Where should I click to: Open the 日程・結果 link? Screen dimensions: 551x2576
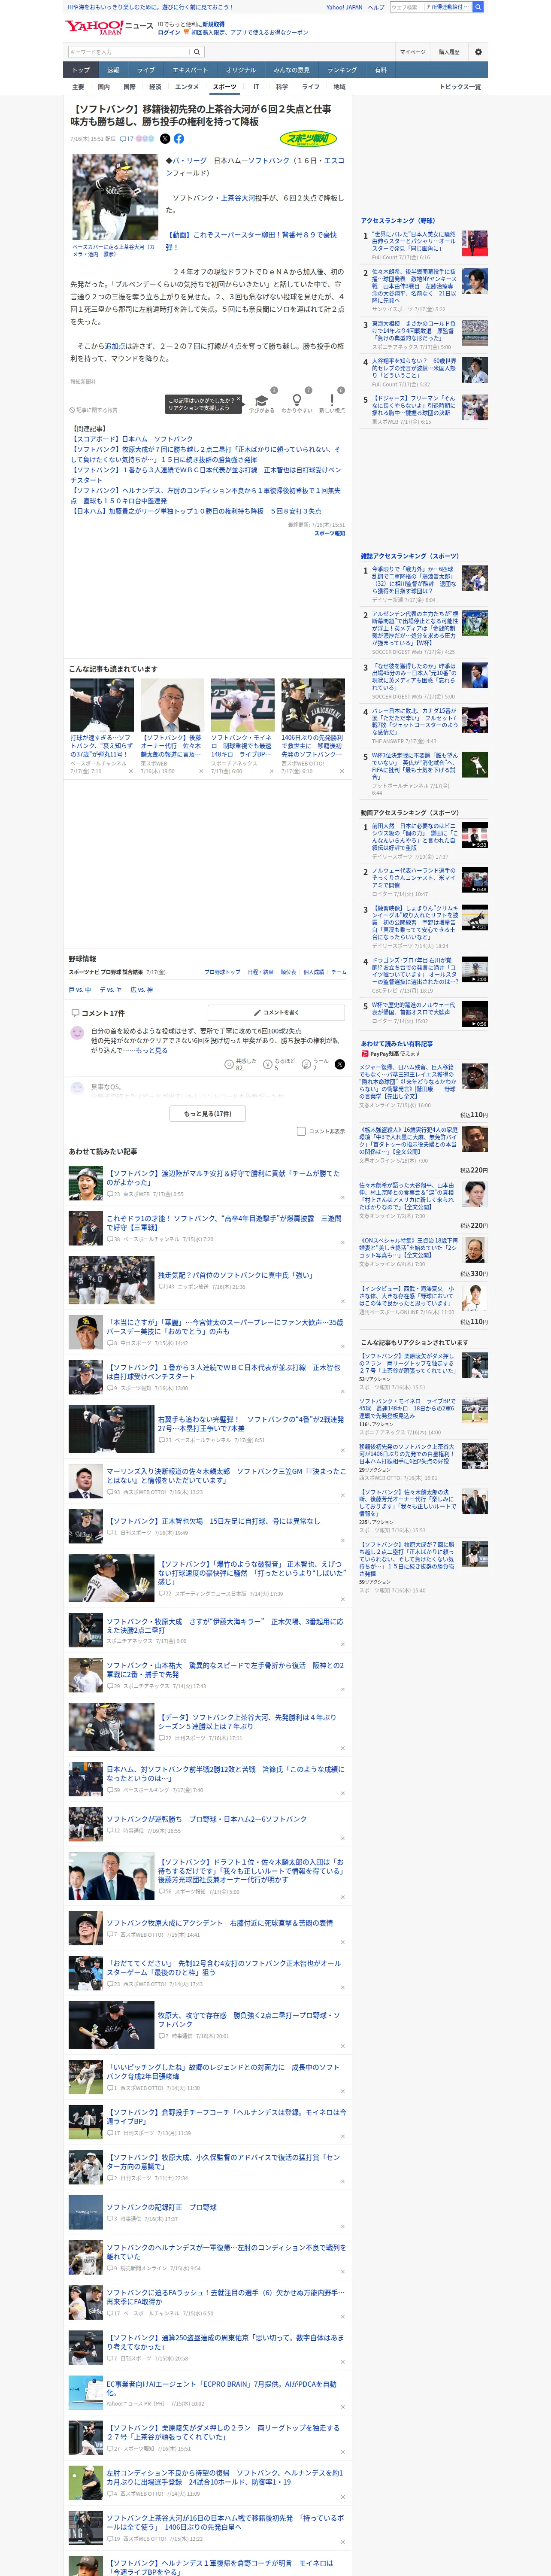[260, 972]
